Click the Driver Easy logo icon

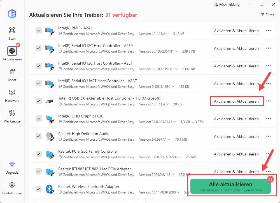(x=12, y=14)
